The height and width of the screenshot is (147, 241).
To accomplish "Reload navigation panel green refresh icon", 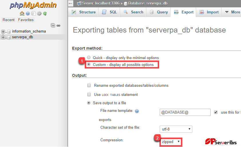I will 45,13.
